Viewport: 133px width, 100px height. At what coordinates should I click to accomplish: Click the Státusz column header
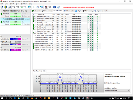[67, 15]
